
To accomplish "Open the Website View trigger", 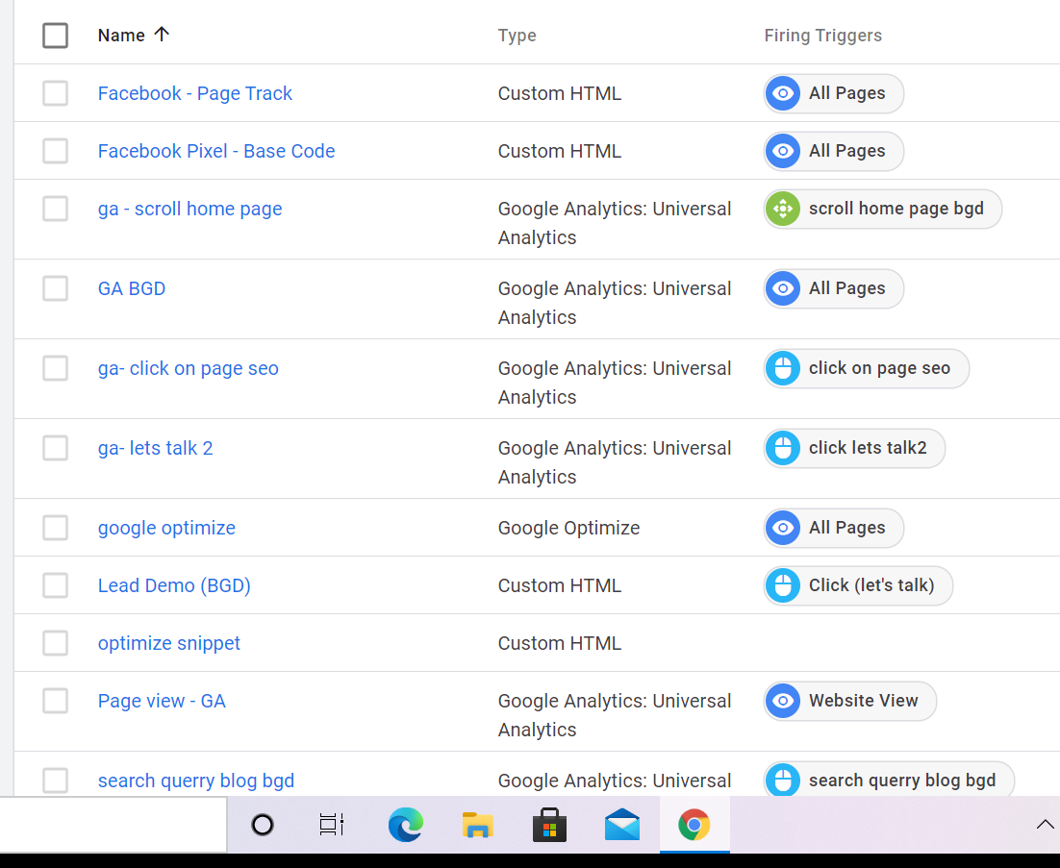I will (849, 701).
